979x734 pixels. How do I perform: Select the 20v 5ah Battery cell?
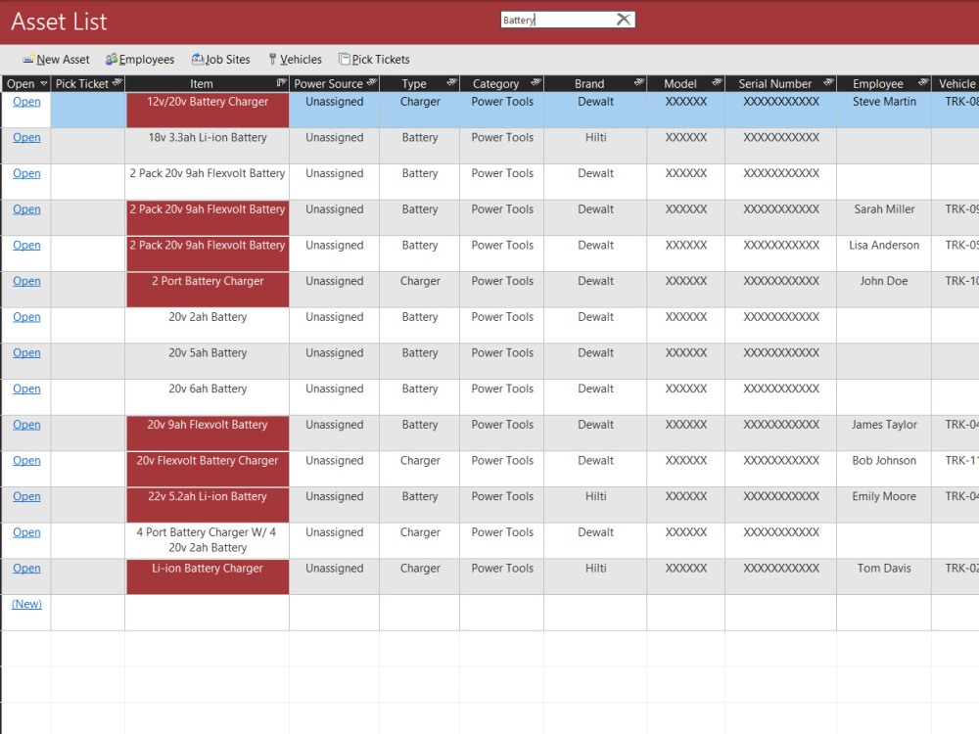click(x=208, y=361)
